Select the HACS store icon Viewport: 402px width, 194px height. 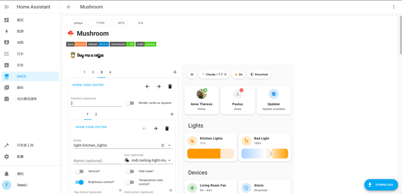click(7, 76)
